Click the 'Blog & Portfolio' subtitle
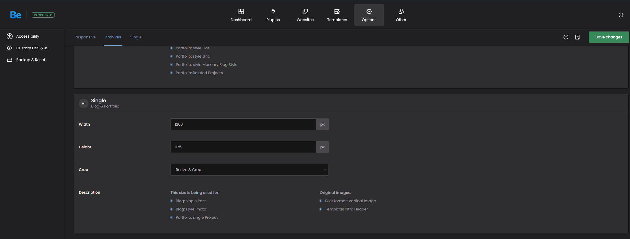The height and width of the screenshot is (239, 630). [105, 106]
